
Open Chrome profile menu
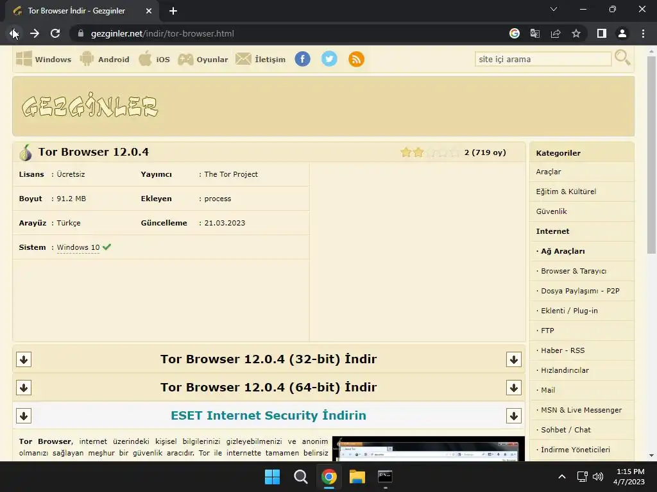tap(622, 33)
